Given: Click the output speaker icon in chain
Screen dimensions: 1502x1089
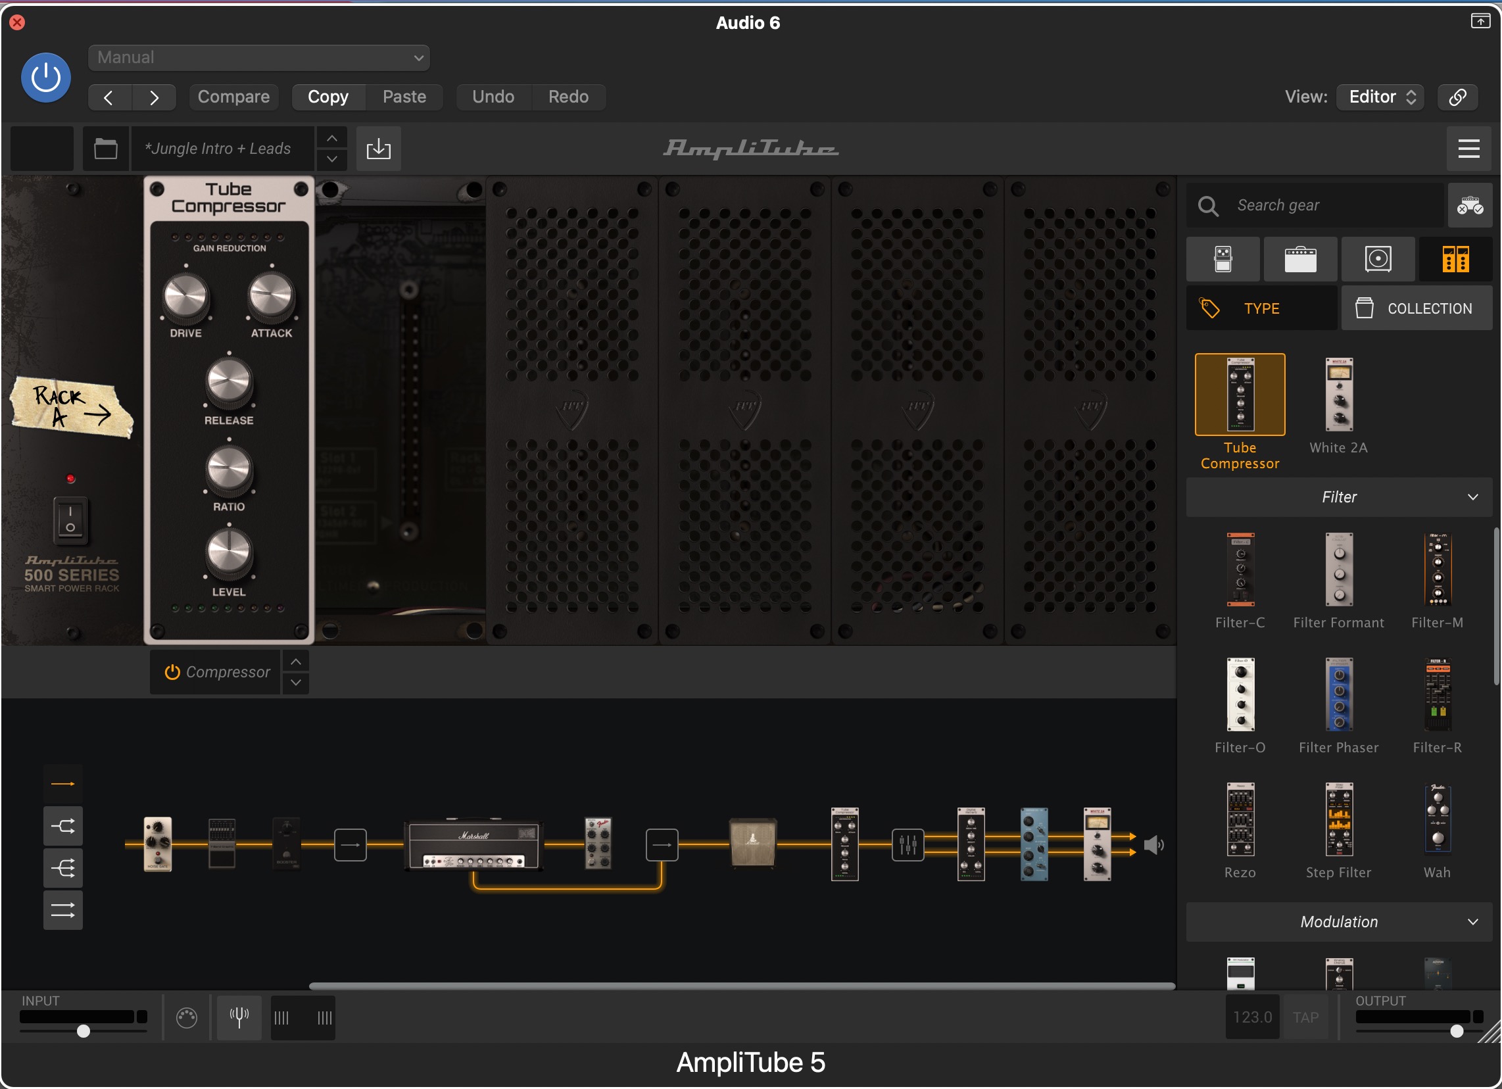Looking at the screenshot, I should point(1153,844).
